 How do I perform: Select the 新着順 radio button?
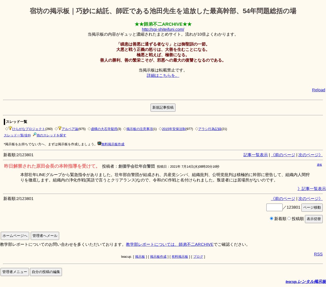click(x=271, y=219)
